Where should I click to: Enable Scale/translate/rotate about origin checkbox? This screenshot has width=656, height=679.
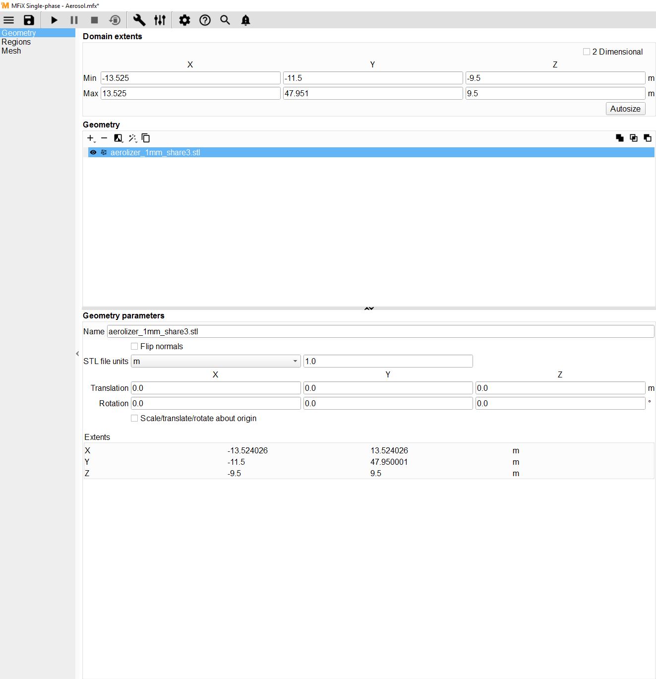coord(134,418)
